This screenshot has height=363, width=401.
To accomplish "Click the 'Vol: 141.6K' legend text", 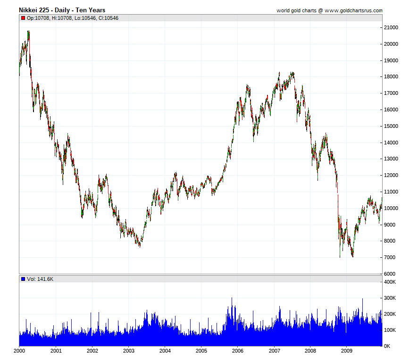I will tap(40, 279).
